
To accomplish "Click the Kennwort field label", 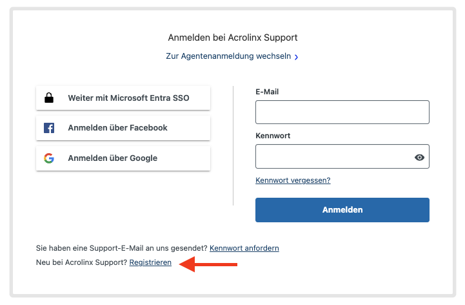I will pos(273,136).
